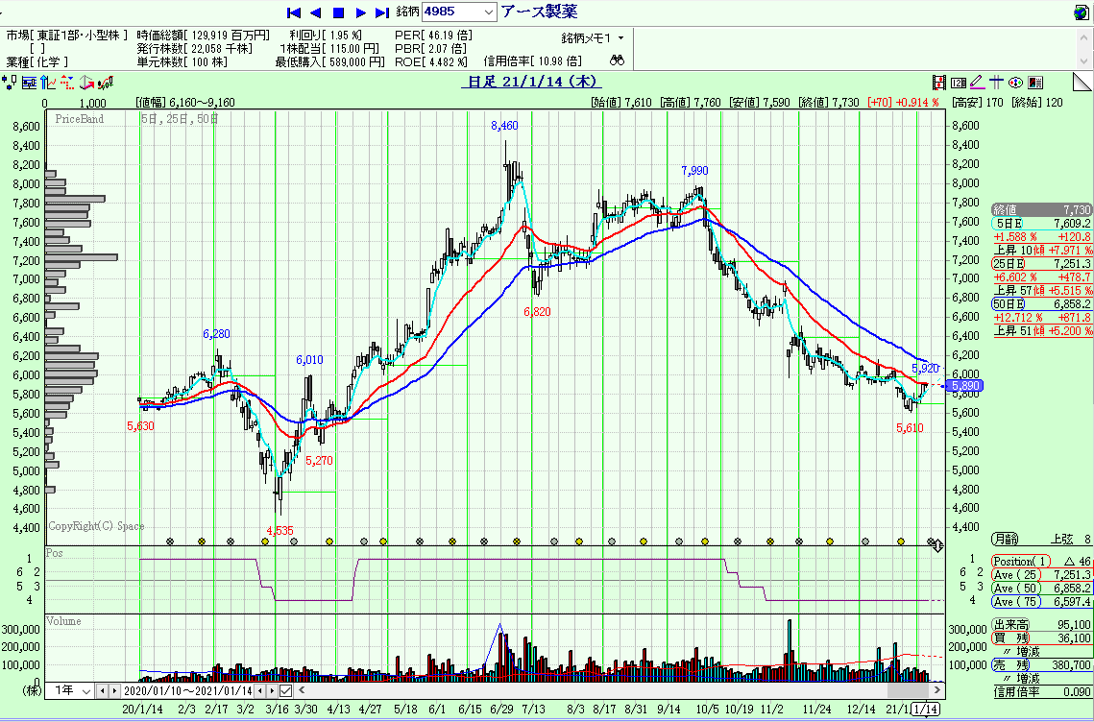Click the numeric 12 display icon

tap(959, 83)
